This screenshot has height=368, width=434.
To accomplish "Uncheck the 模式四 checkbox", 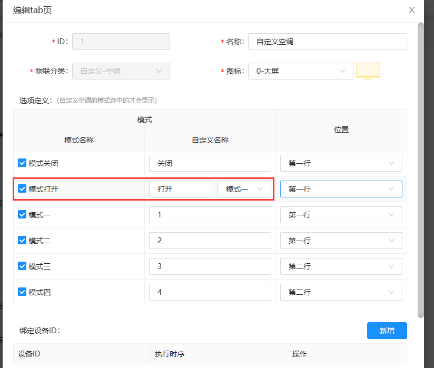I will (22, 292).
